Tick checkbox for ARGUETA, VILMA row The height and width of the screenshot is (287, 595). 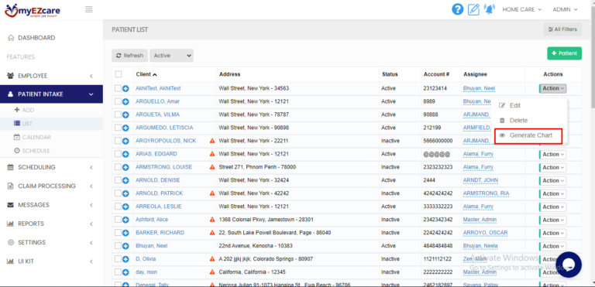click(x=118, y=114)
